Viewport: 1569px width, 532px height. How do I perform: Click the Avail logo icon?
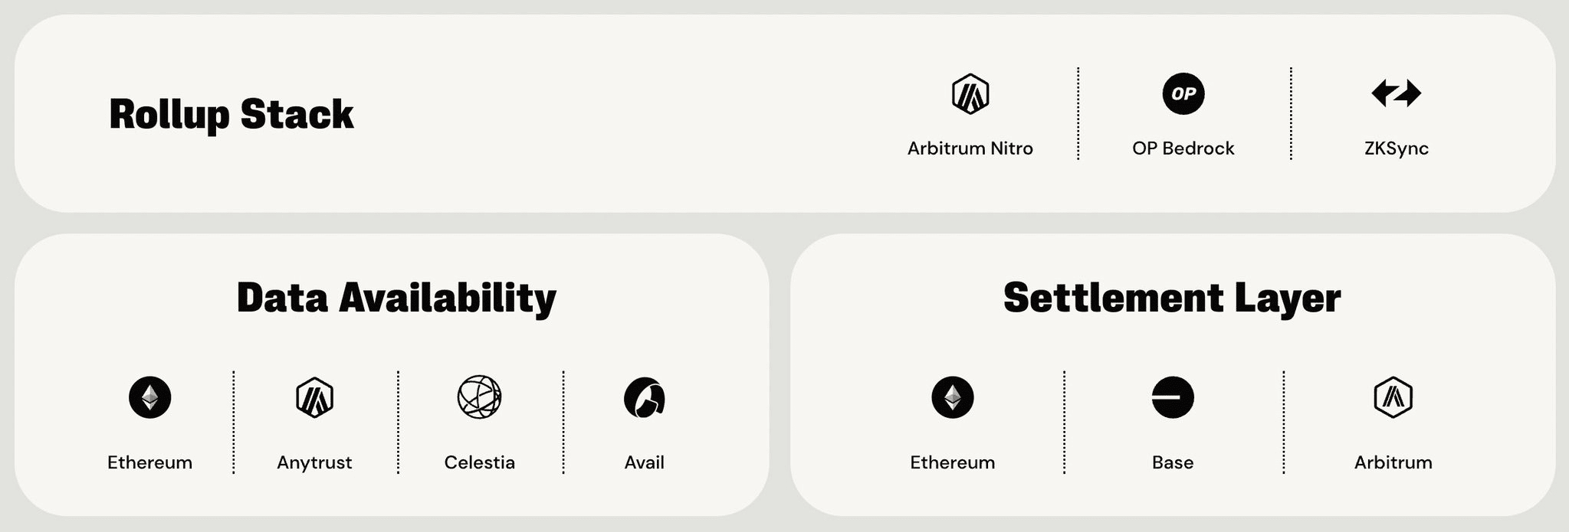pyautogui.click(x=644, y=397)
